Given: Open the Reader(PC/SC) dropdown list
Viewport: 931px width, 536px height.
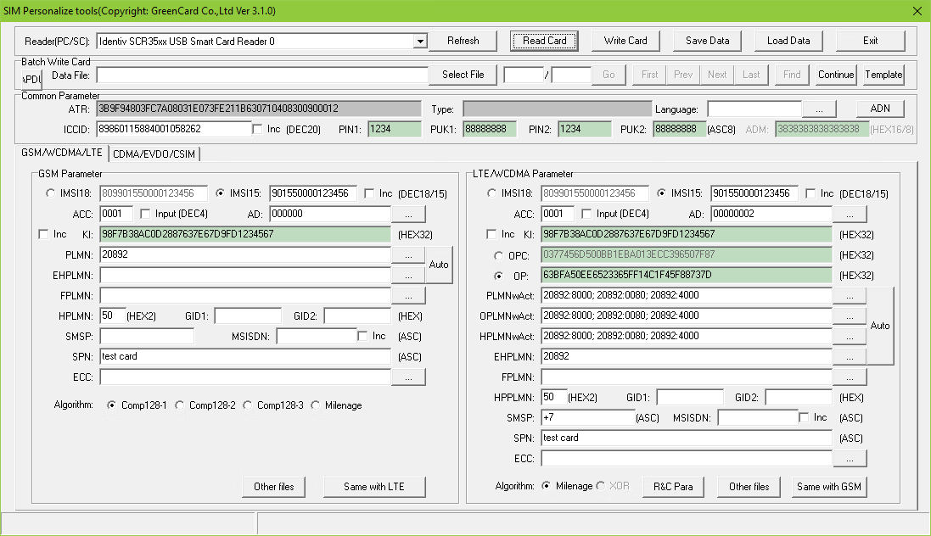Looking at the screenshot, I should point(420,41).
